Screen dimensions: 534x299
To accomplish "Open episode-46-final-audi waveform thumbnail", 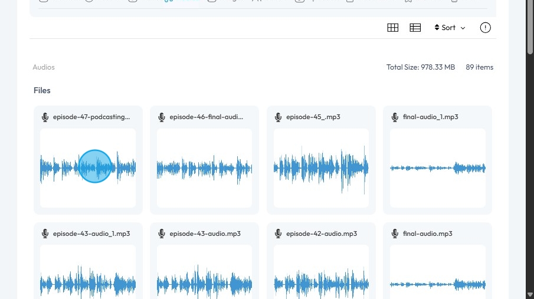I will pos(204,168).
